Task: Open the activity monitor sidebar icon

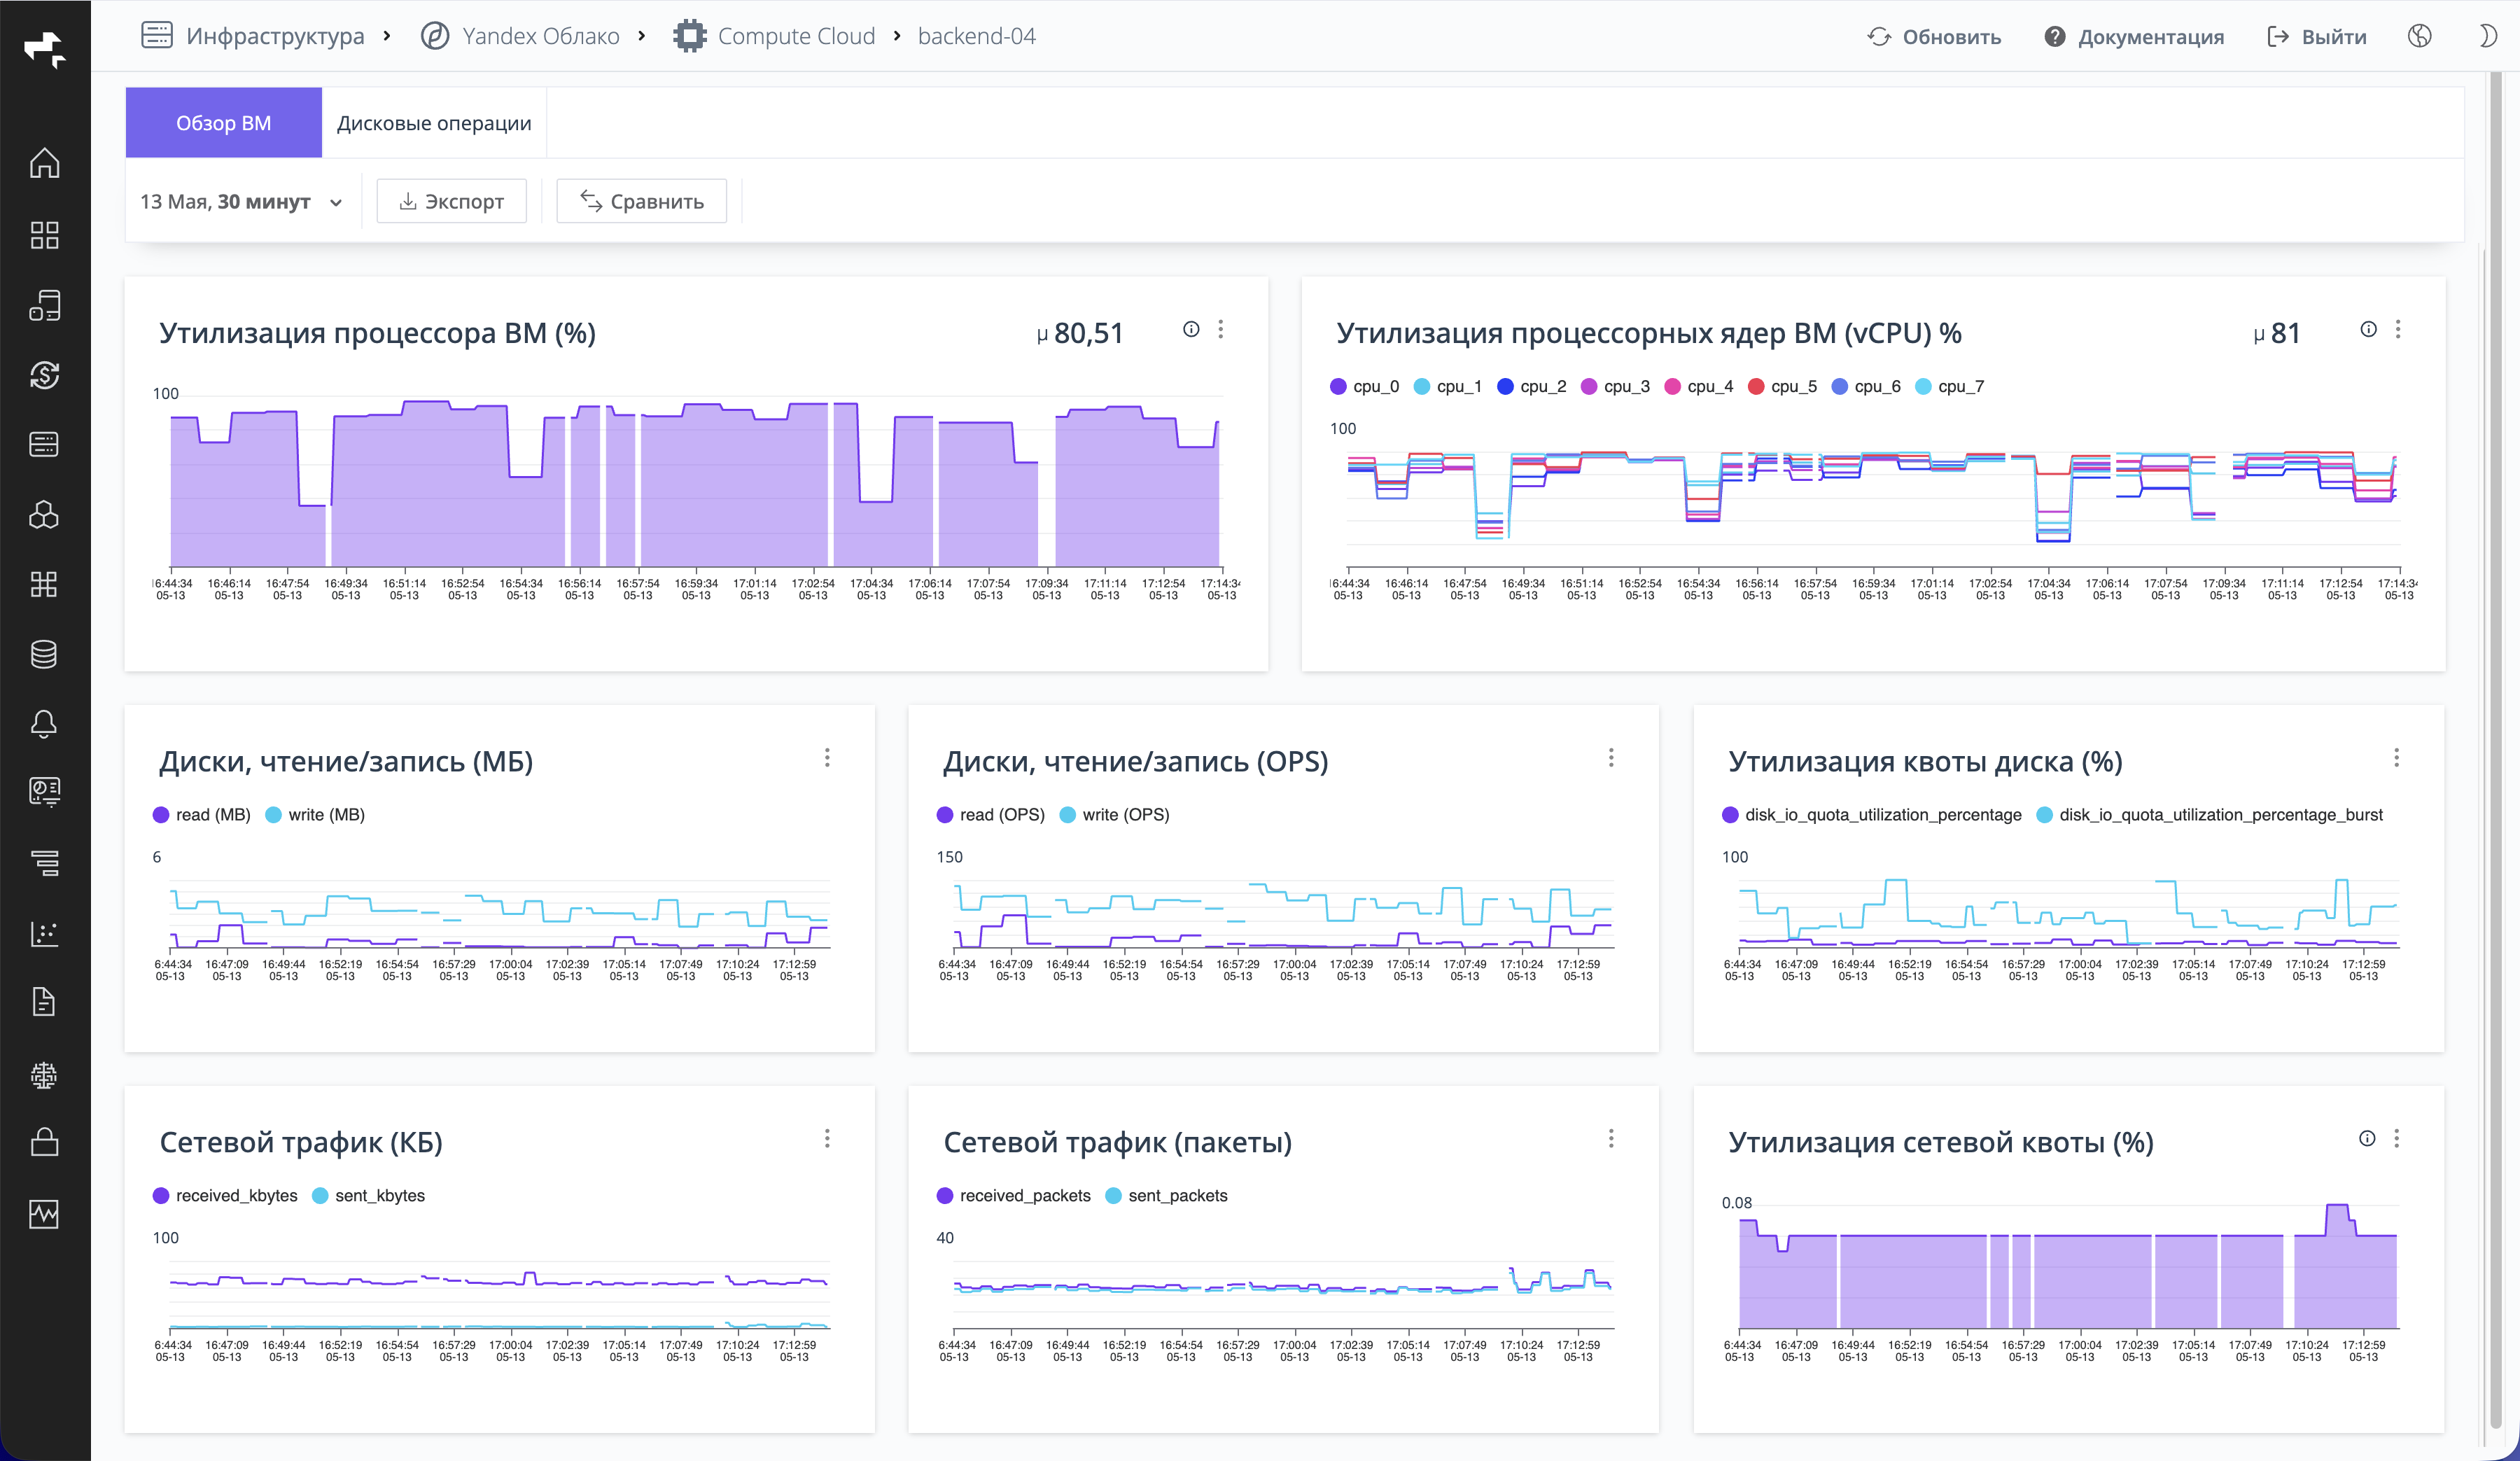Action: click(44, 1214)
